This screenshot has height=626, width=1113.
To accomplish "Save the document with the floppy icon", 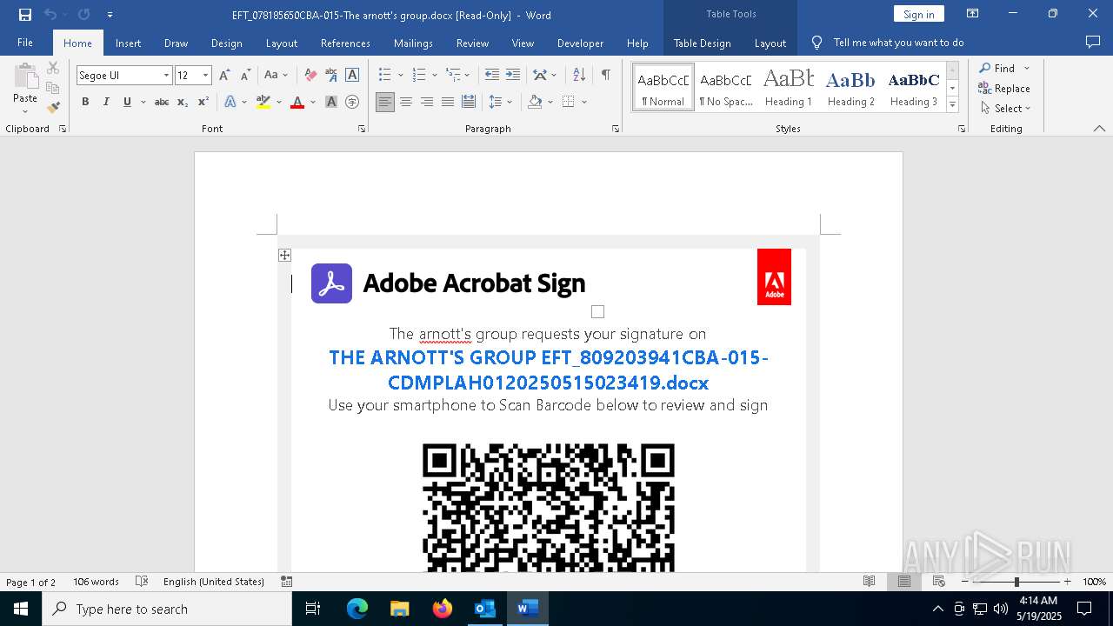I will pyautogui.click(x=25, y=14).
